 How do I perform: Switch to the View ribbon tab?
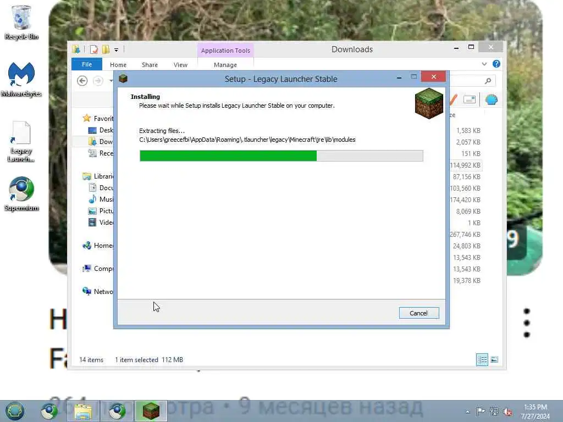point(180,65)
